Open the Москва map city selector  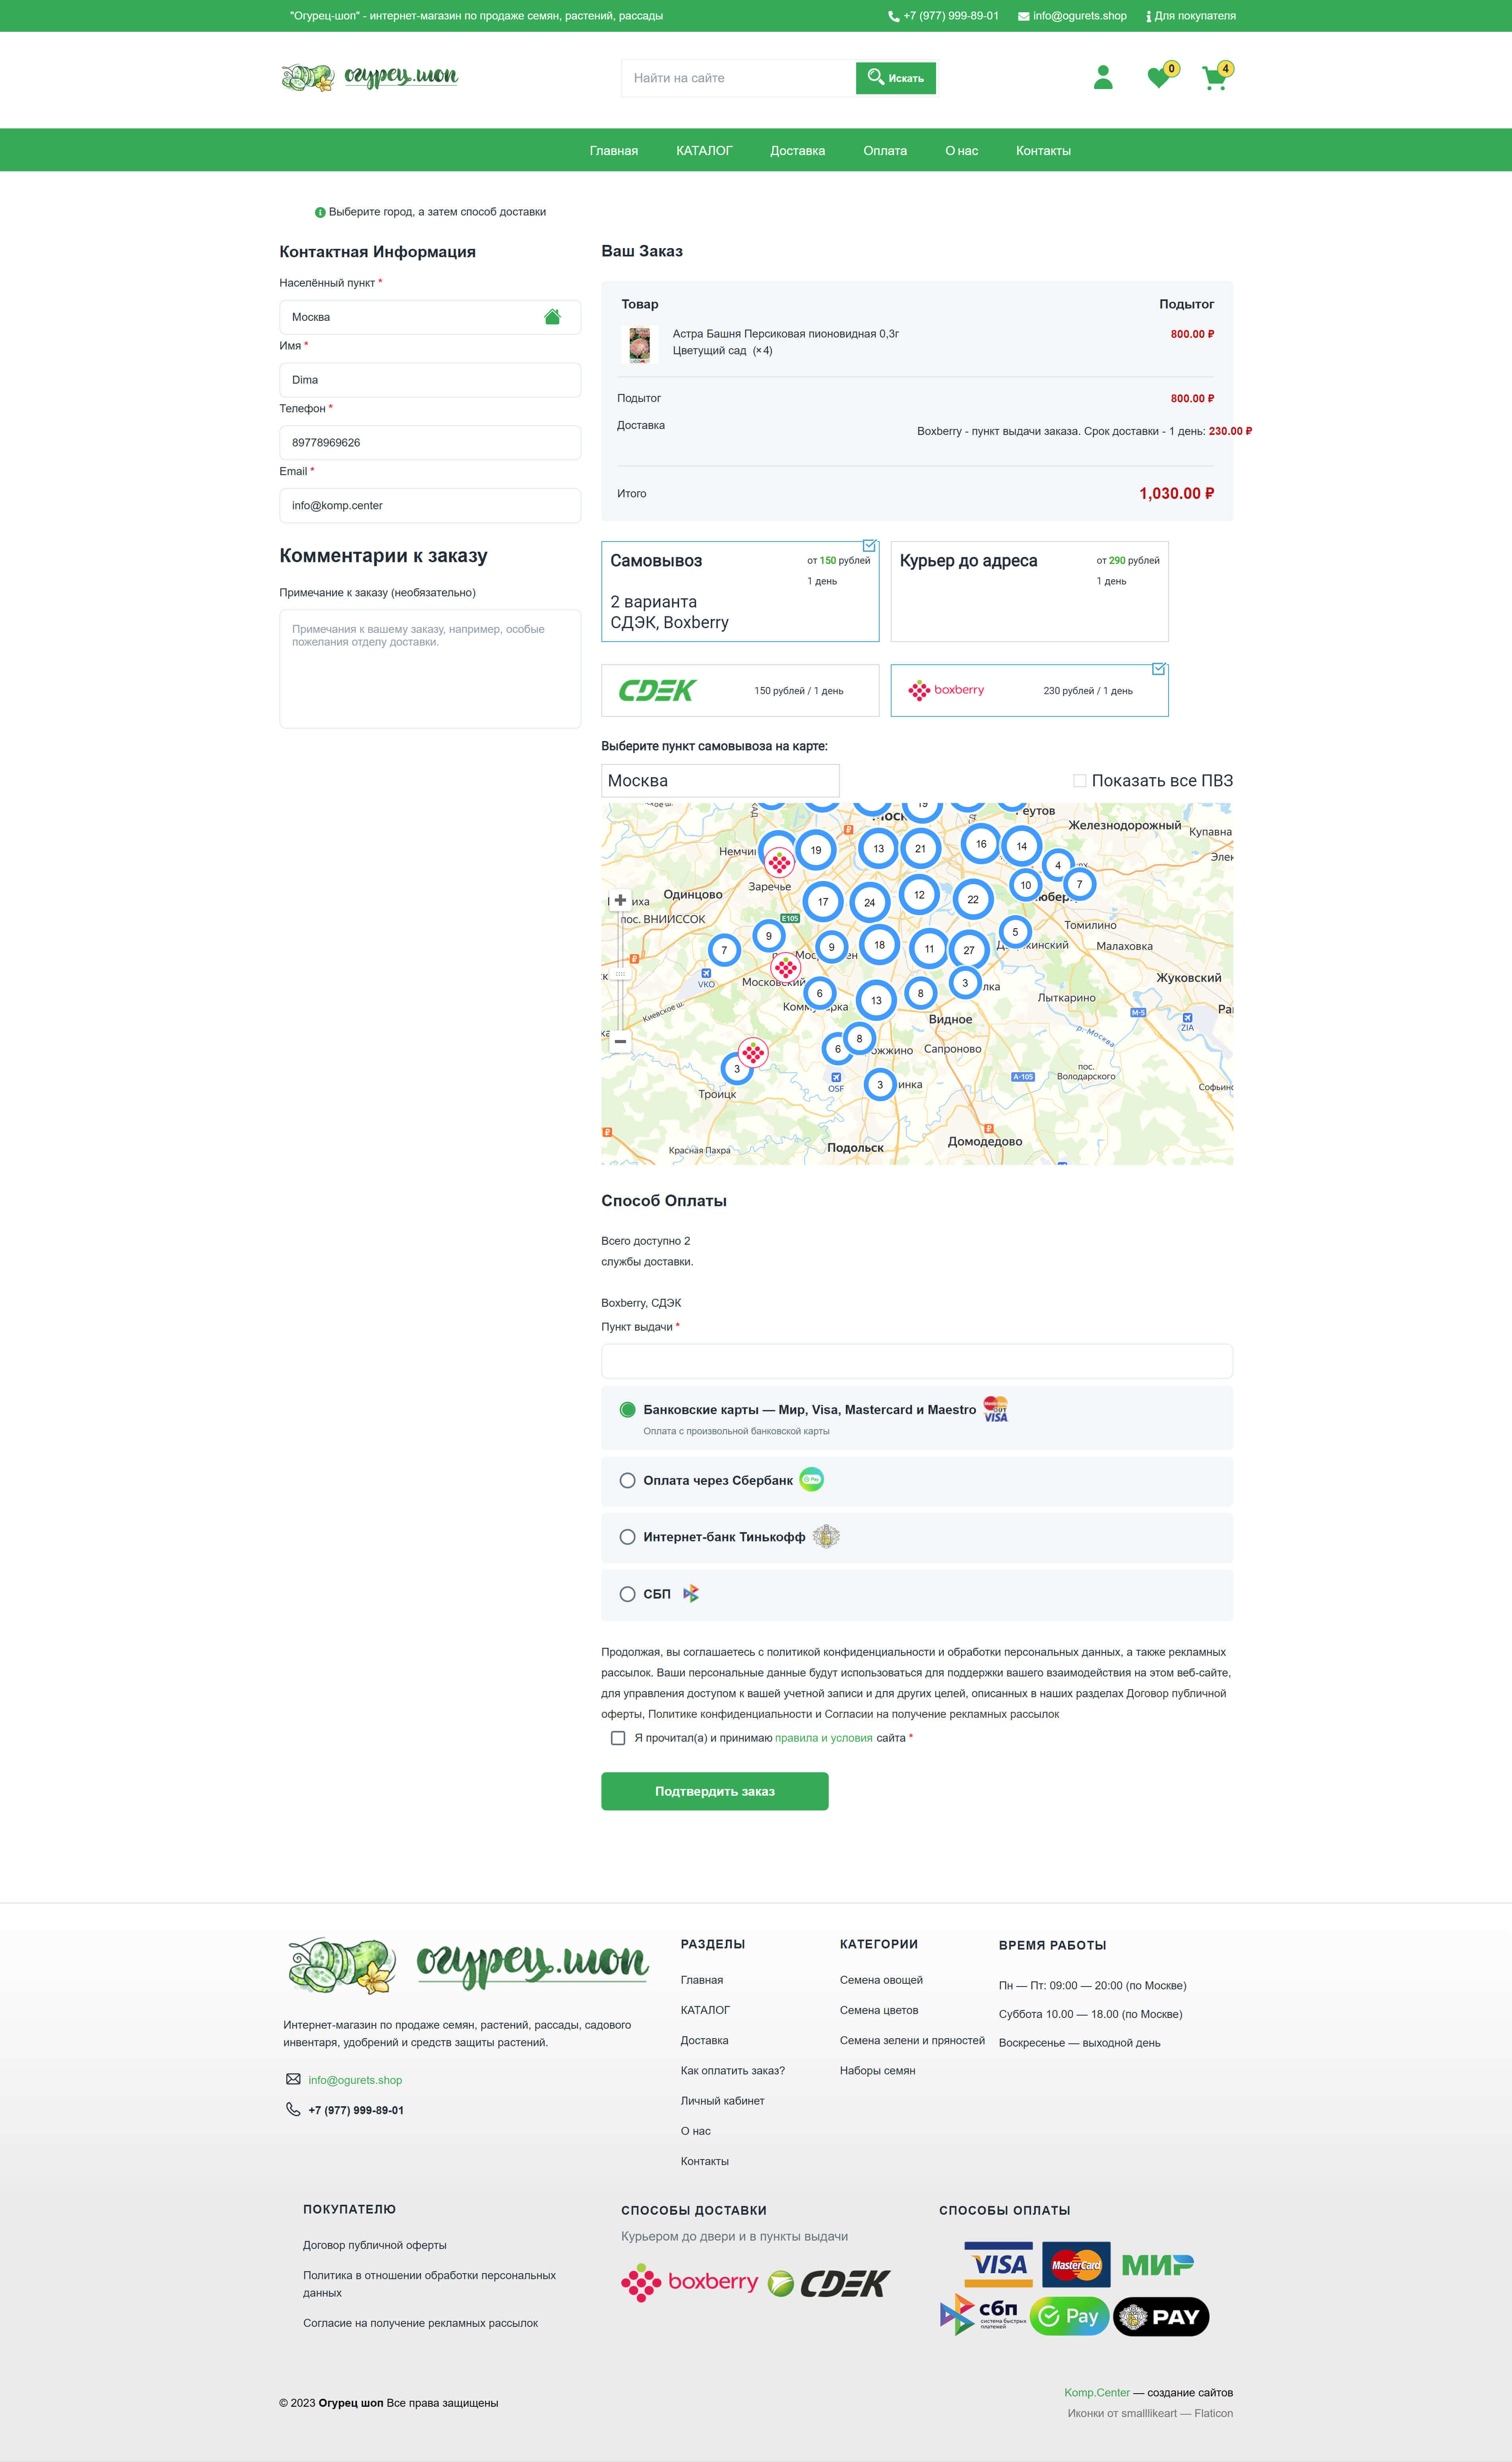point(719,781)
